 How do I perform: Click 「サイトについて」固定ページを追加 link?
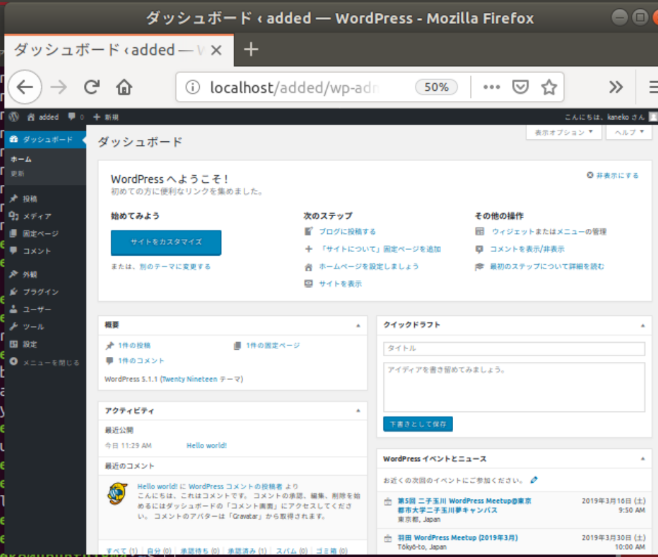click(380, 249)
